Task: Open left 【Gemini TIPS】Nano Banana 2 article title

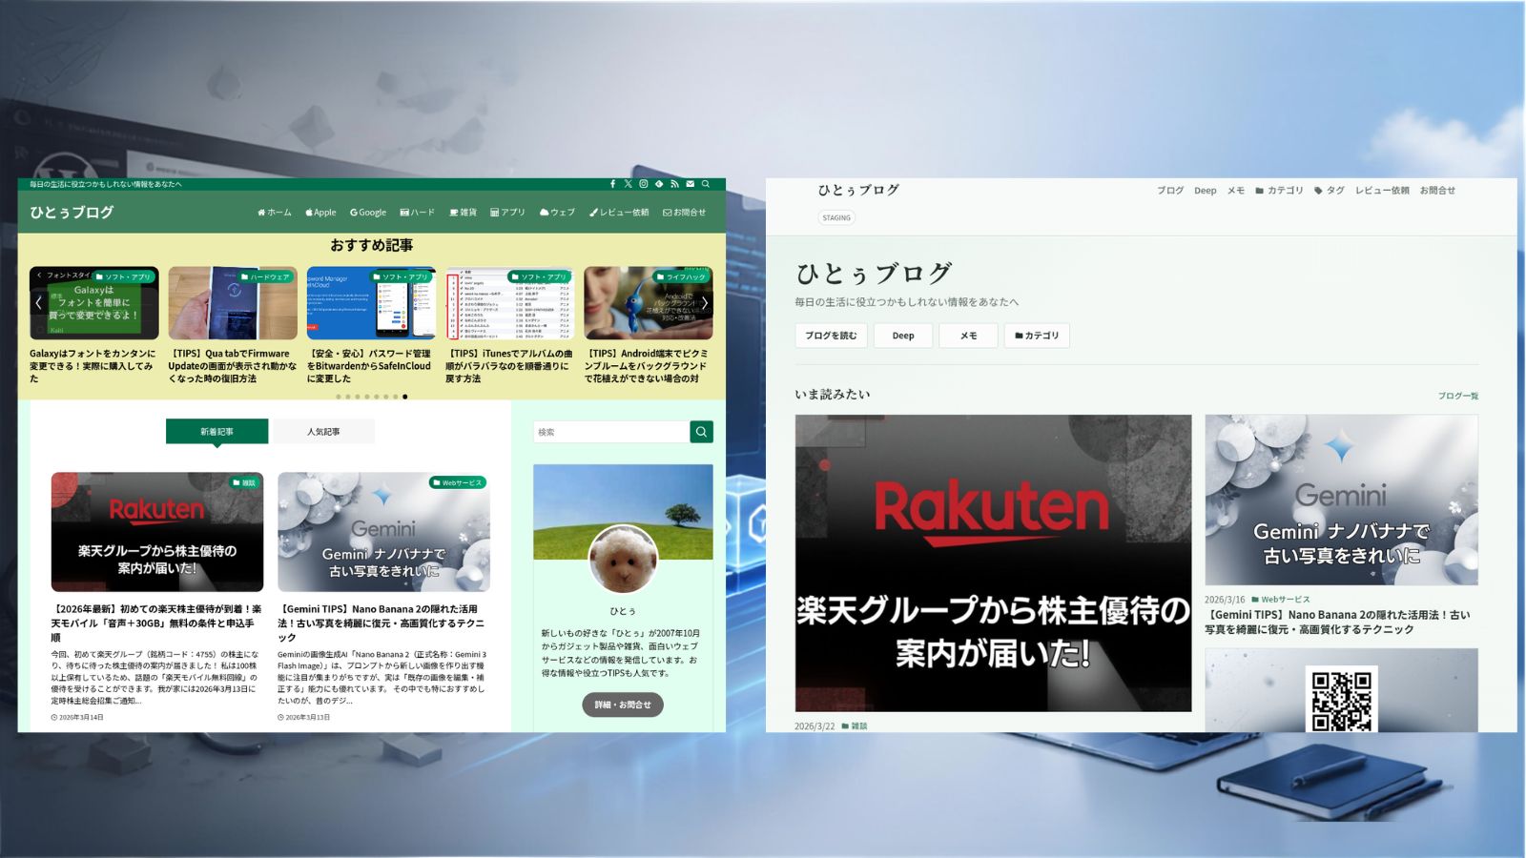Action: click(x=381, y=623)
